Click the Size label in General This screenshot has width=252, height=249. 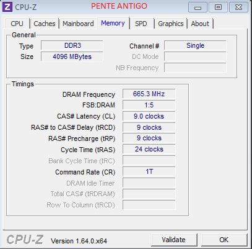point(27,57)
